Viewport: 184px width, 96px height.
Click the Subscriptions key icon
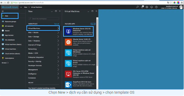[3, 58]
